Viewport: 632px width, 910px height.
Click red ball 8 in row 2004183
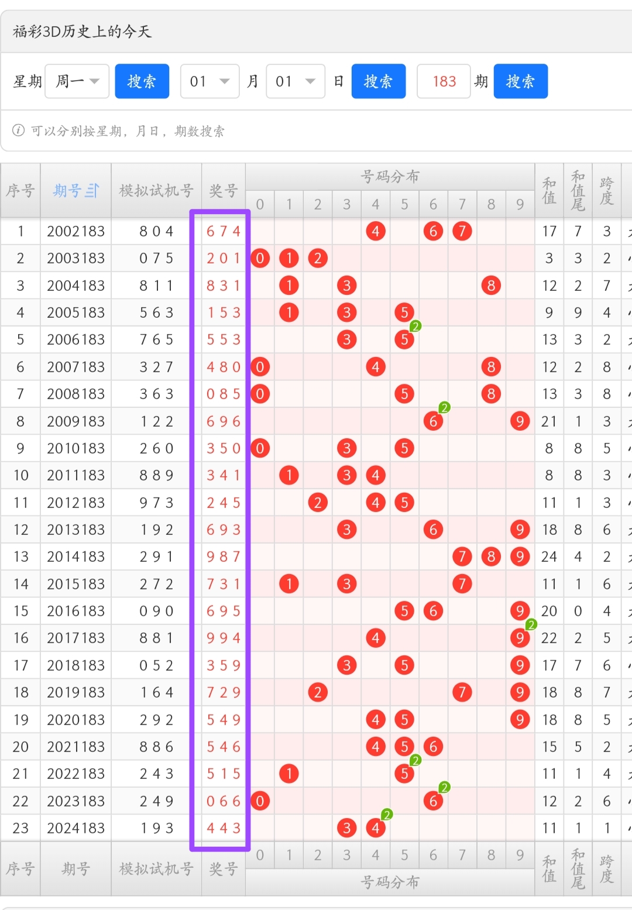[x=490, y=286]
